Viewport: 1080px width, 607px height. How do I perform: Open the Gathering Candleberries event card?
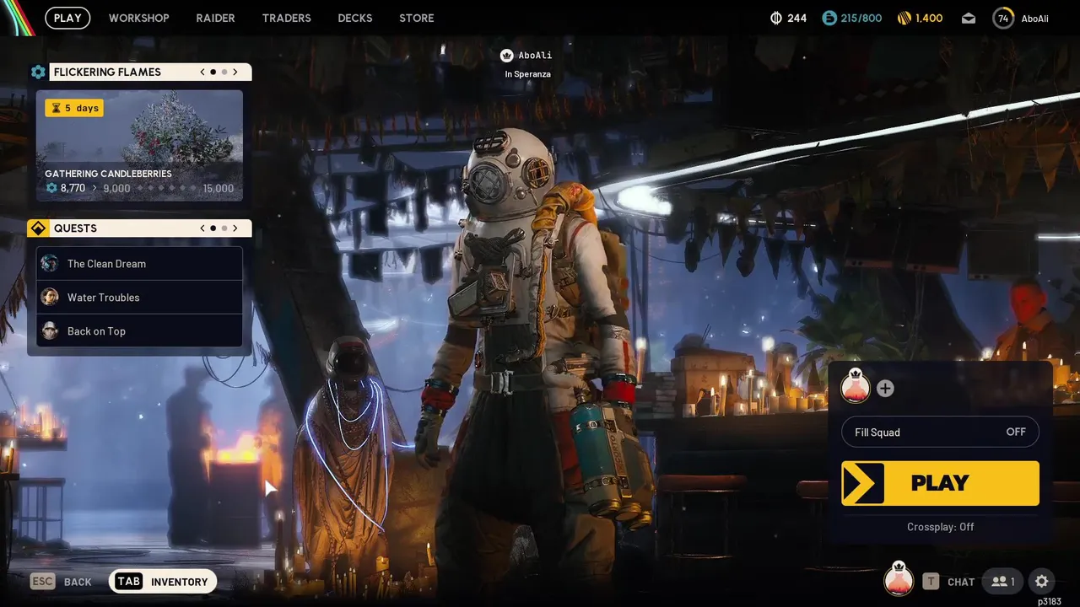tap(139, 146)
